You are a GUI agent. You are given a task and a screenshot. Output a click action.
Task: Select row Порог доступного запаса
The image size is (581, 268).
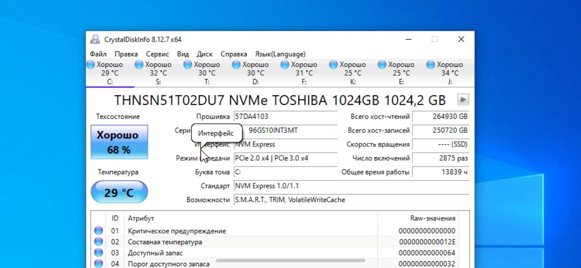(275, 263)
